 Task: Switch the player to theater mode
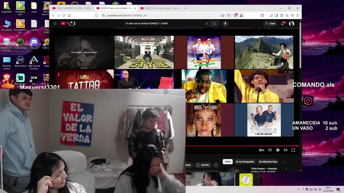(x=286, y=150)
